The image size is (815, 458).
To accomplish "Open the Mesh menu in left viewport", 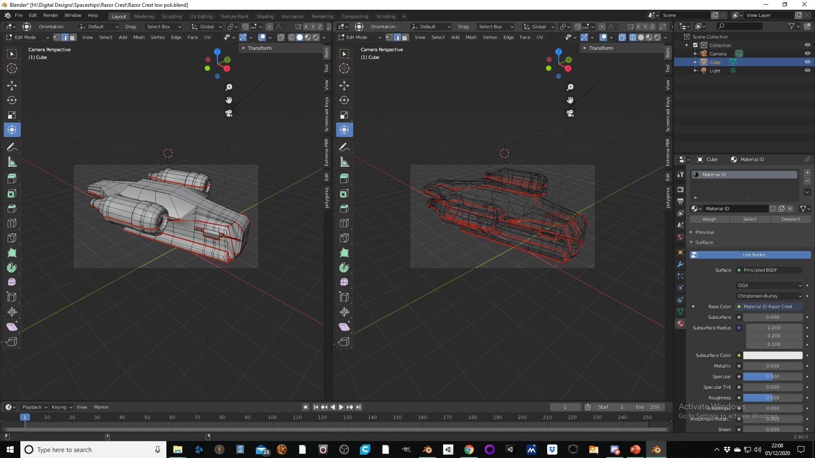I will [139, 37].
